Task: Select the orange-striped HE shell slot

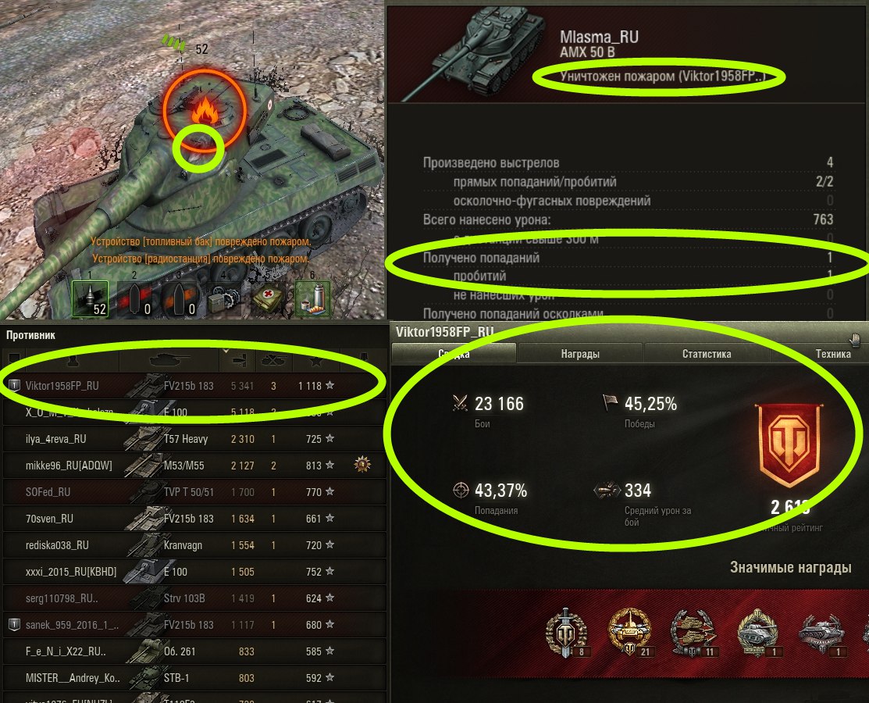Action: [x=179, y=298]
